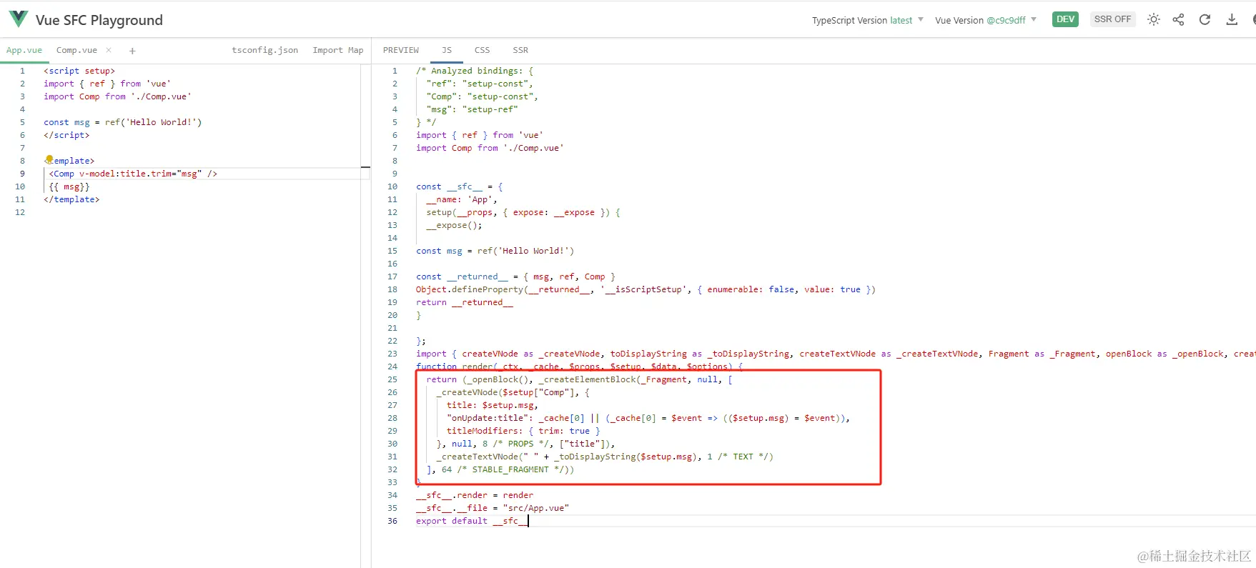
Task: Click 'Analyzed bindings' comment line
Action: pyautogui.click(x=475, y=71)
